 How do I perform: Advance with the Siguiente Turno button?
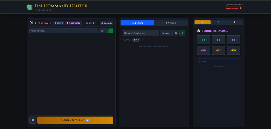point(75,120)
